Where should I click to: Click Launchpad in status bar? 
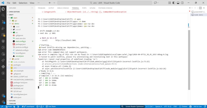click(x=28, y=106)
